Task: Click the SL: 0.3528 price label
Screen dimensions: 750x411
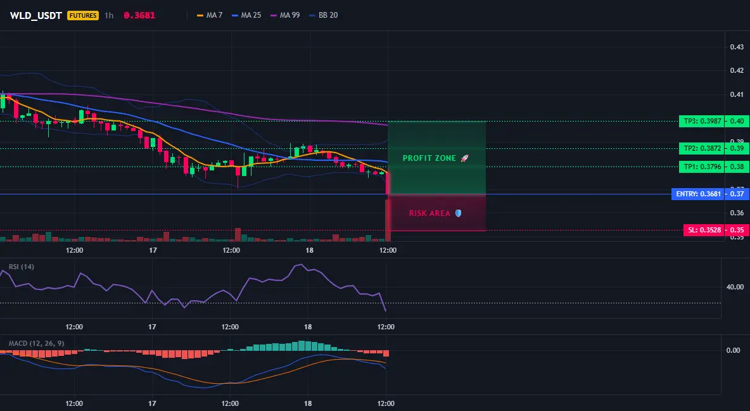Action: (704, 230)
